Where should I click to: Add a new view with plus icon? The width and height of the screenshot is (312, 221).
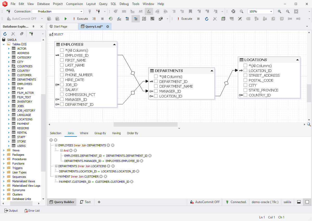pyautogui.click(x=99, y=202)
